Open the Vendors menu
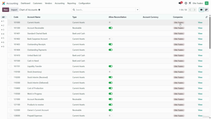211x119 pixels. [x=48, y=3]
